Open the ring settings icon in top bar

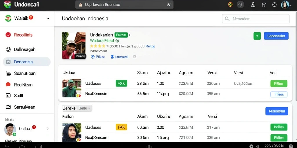coord(274,5)
